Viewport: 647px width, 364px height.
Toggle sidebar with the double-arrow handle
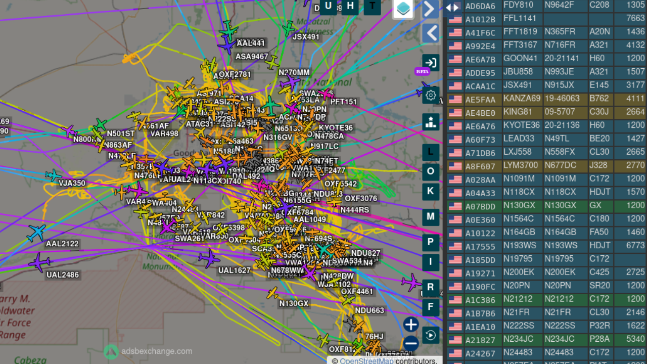[x=452, y=7]
